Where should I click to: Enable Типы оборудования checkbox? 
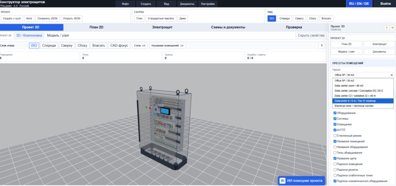335,153
